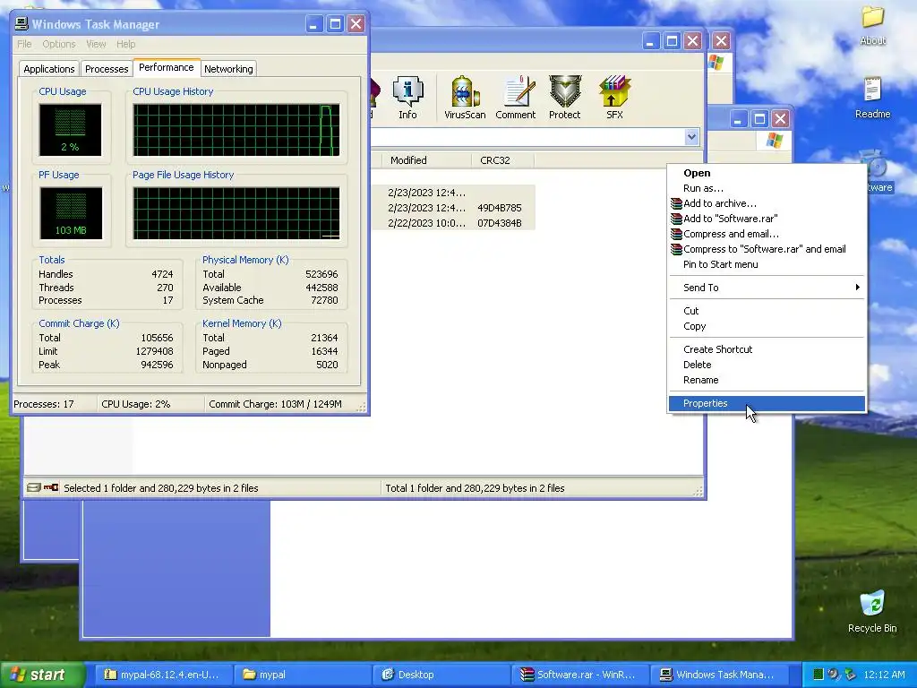Sort WinRAR list by Modified column
Viewport: 917px width, 688px height.
[426, 160]
